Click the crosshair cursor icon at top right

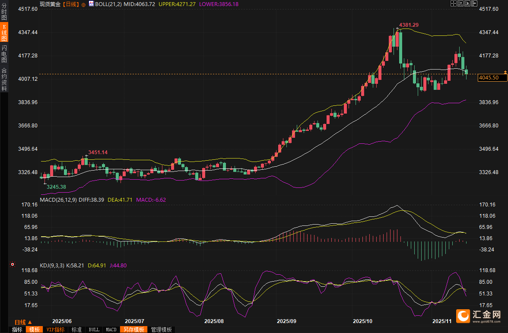click(x=453, y=4)
